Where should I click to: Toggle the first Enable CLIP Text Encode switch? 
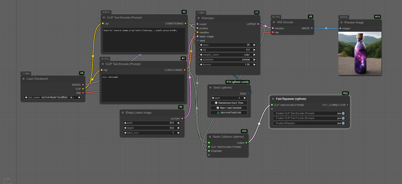[343, 113]
